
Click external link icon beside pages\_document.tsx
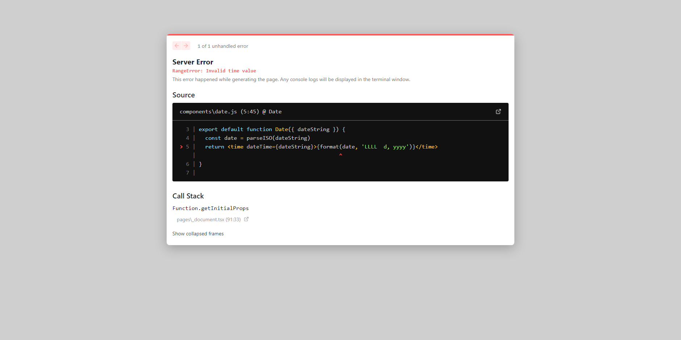(246, 219)
